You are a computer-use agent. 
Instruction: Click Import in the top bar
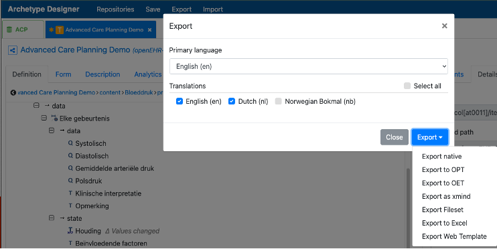213,9
